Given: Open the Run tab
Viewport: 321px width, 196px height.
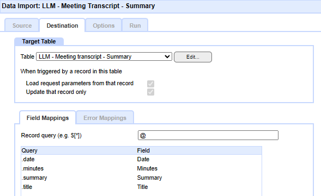Looking at the screenshot, I should pyautogui.click(x=135, y=26).
